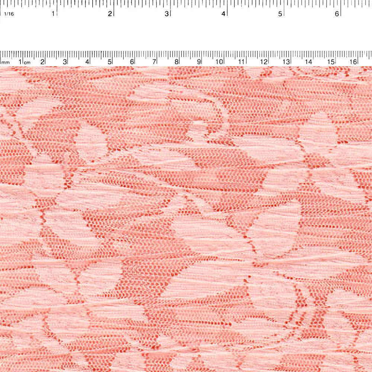Click the number 15 on the centimeter ruler
The height and width of the screenshot is (372, 372).
(331, 62)
